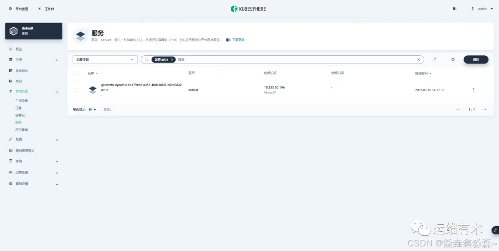This screenshot has height=251, width=499.
Task: Click the 项目 sidebar icon
Action: coord(11,81)
